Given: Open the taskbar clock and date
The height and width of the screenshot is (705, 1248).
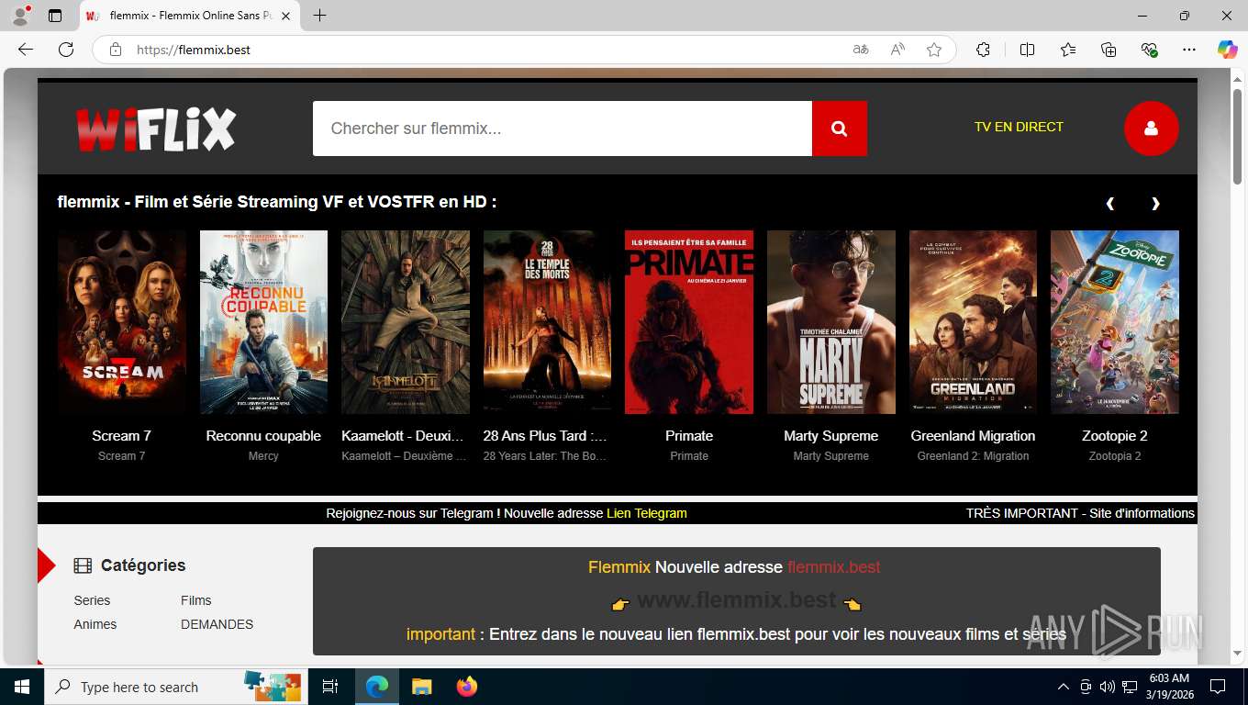Looking at the screenshot, I should coord(1169,687).
